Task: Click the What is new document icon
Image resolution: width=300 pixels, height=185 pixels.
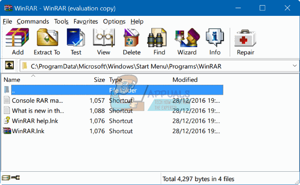Action: pyautogui.click(x=7, y=110)
